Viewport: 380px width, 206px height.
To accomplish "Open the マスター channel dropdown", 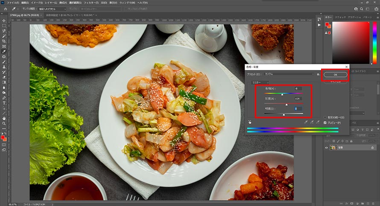I will click(x=260, y=83).
